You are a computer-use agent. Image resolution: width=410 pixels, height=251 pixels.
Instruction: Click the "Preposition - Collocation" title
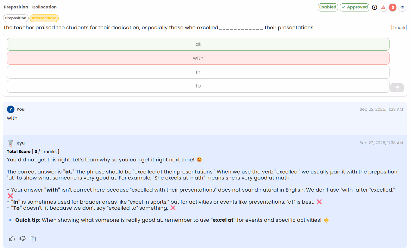30,7
